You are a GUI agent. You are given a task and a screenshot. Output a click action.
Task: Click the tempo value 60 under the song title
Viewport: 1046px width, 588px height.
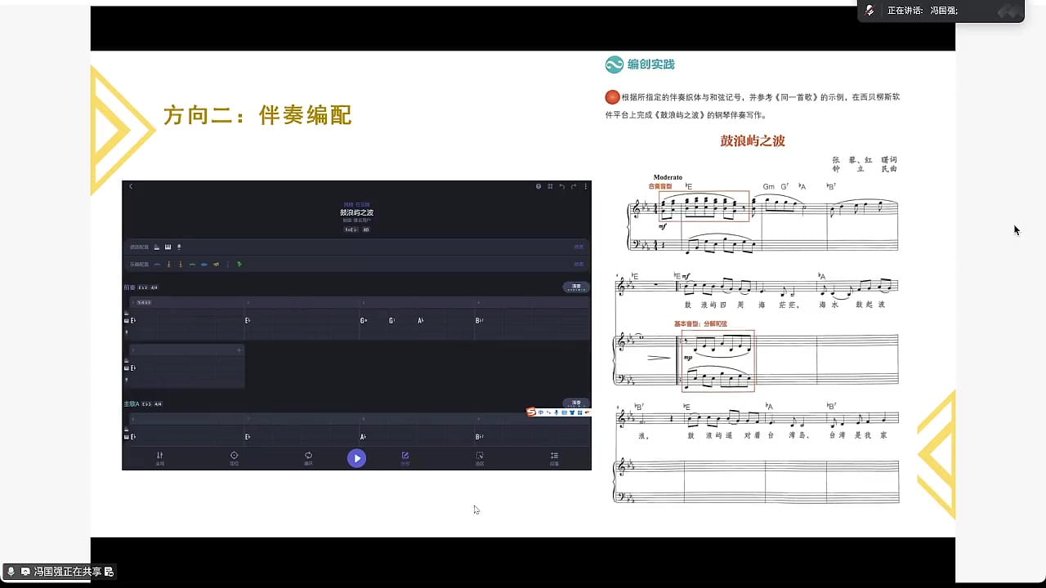(x=366, y=229)
